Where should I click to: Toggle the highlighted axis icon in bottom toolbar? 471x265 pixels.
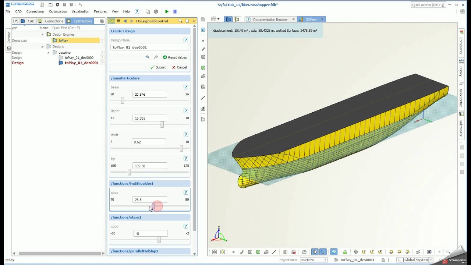(x=323, y=252)
